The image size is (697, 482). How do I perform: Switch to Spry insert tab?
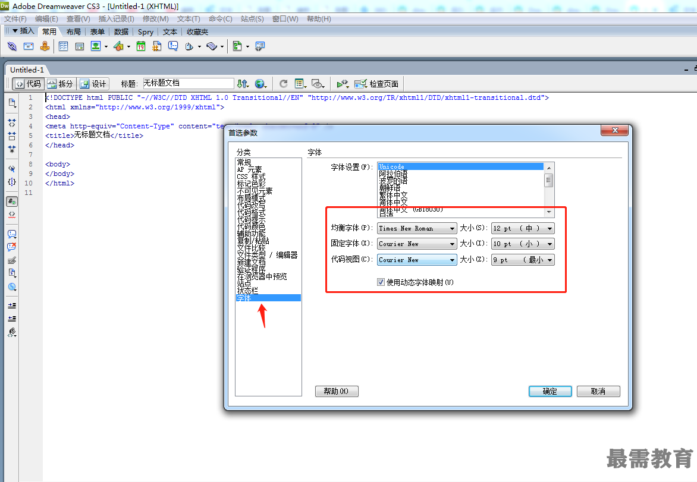[145, 31]
